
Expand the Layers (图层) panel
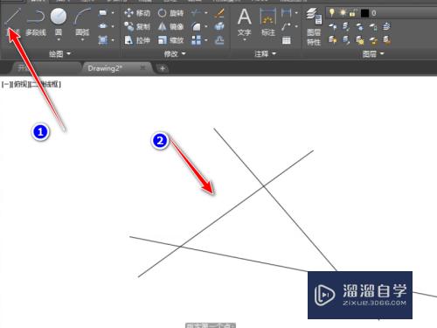(373, 53)
